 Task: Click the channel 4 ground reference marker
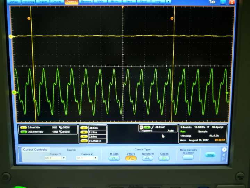click(x=15, y=92)
